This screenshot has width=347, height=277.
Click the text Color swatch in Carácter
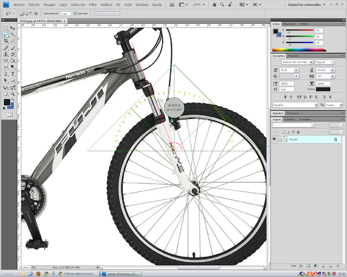323,89
